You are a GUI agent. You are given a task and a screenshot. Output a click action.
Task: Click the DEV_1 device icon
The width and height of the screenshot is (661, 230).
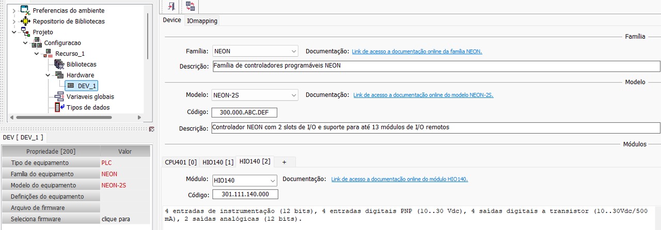coord(71,86)
